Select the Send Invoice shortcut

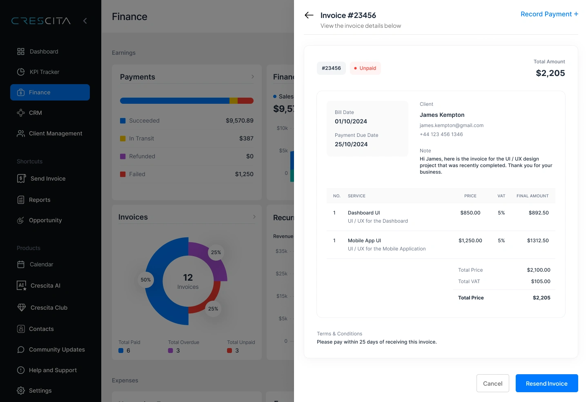point(48,179)
